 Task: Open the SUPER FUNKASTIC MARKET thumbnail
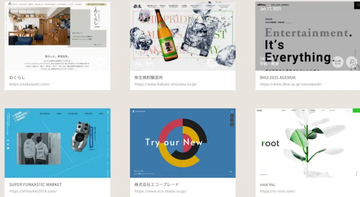coord(57,143)
